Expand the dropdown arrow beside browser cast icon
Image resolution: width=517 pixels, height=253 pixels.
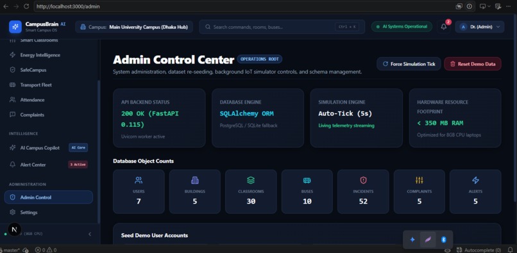(489, 6)
